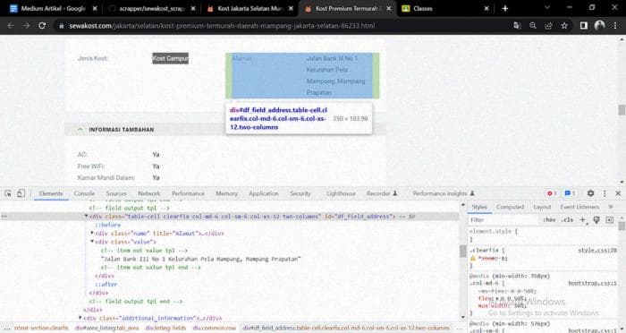Collapse the df_field_address div node
The image size is (626, 333).
tap(86, 217)
